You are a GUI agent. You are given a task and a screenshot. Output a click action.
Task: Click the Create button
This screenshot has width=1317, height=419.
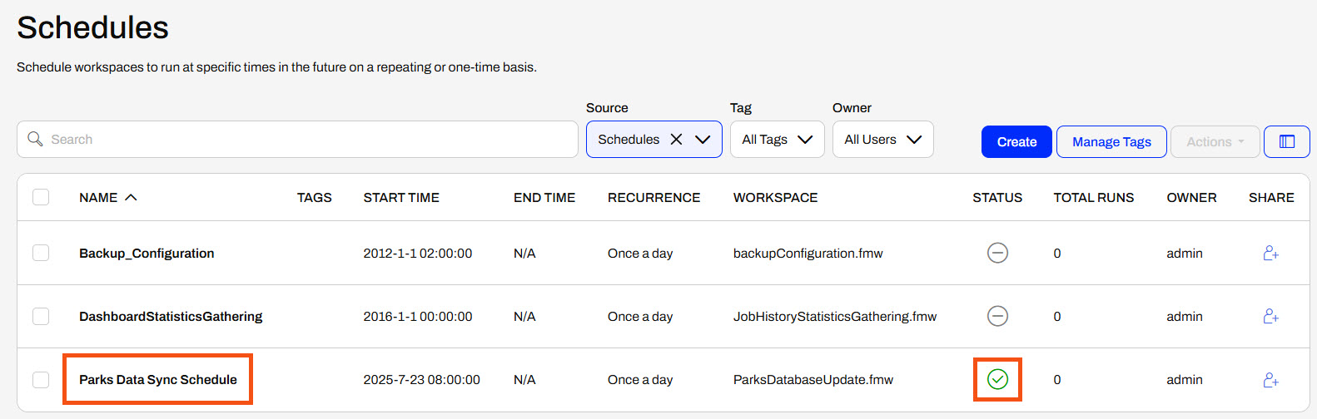click(1016, 142)
